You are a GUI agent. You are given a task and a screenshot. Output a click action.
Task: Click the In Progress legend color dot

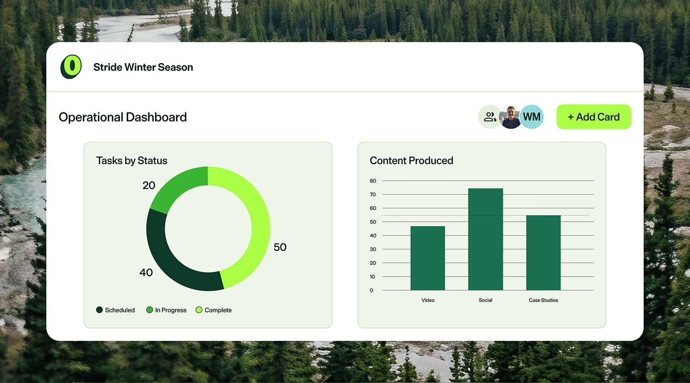pos(149,310)
